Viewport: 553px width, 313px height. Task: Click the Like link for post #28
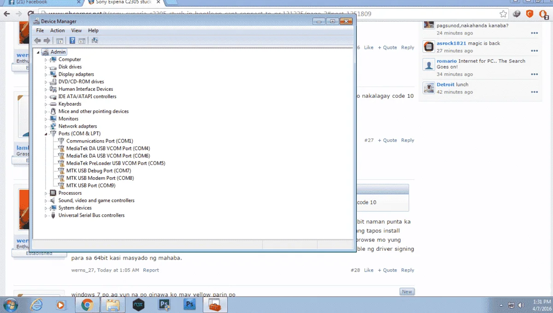(x=369, y=270)
